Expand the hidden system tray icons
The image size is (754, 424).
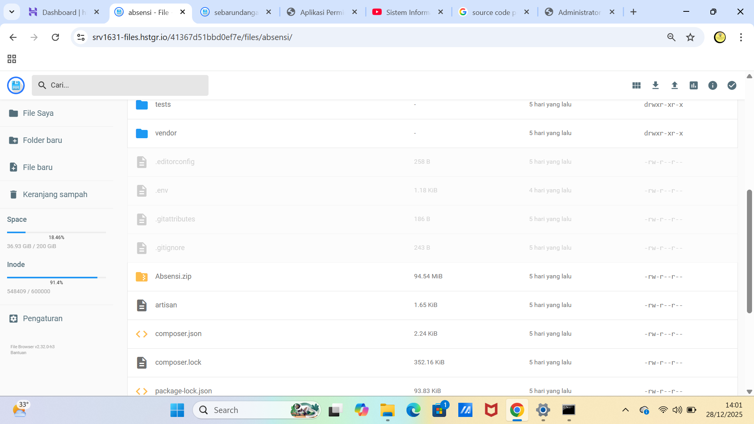[x=626, y=410]
